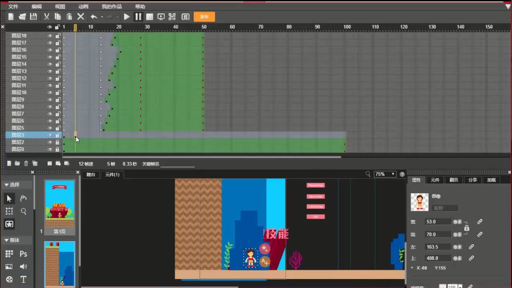Show the QR code preview
The width and height of the screenshot is (512, 288).
(172, 17)
